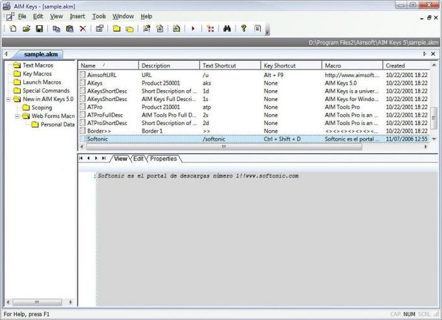Click the Copy icon in toolbar
This screenshot has width=442, height=320.
57,29
